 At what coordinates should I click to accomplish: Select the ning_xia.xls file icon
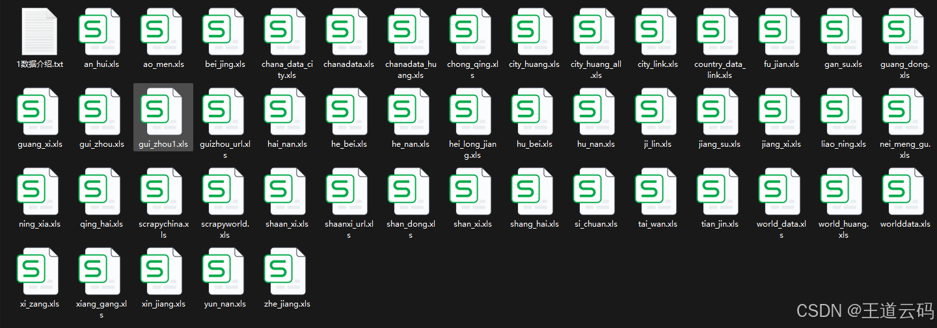tap(38, 192)
